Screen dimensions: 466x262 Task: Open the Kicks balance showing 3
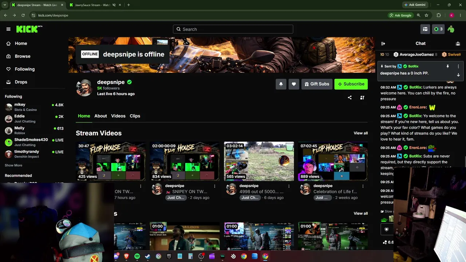coord(438,29)
